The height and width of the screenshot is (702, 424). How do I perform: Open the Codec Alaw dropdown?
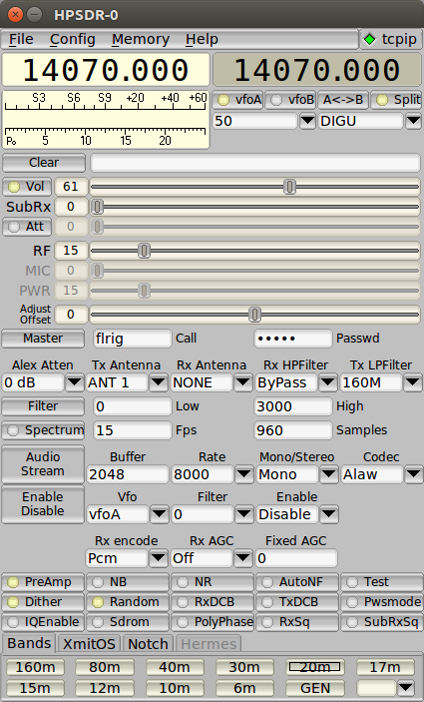pos(413,474)
